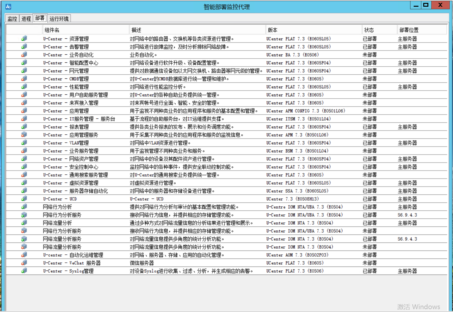
Task: Click the U-Center - UCD row icon
Action: click(24, 198)
